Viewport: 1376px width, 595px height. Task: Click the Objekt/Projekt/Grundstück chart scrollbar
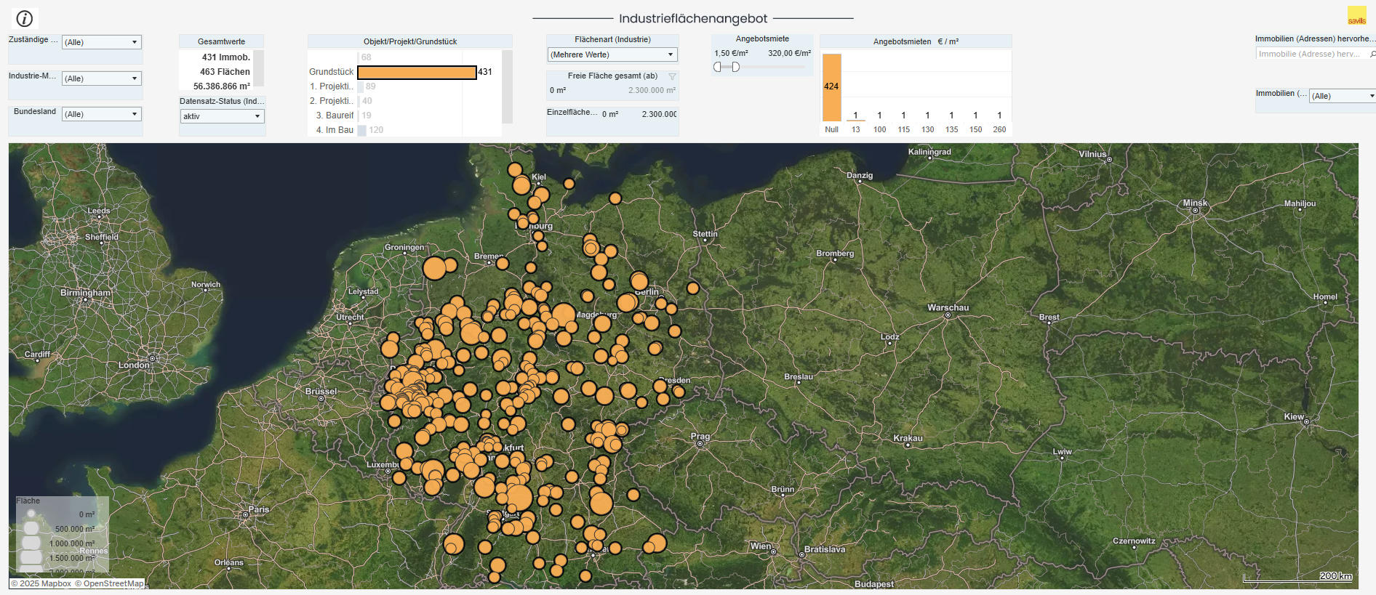(x=507, y=86)
